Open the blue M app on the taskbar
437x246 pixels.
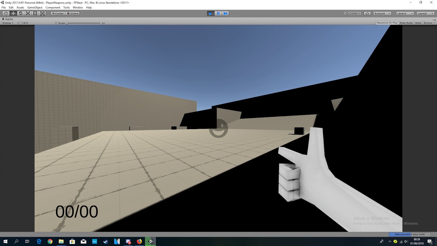point(117,242)
